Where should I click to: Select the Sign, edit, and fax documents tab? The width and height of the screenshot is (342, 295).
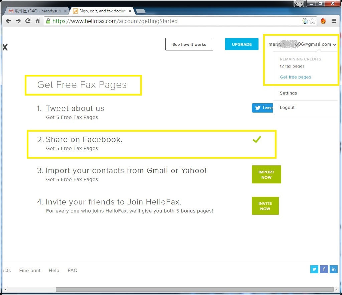[x=102, y=11]
